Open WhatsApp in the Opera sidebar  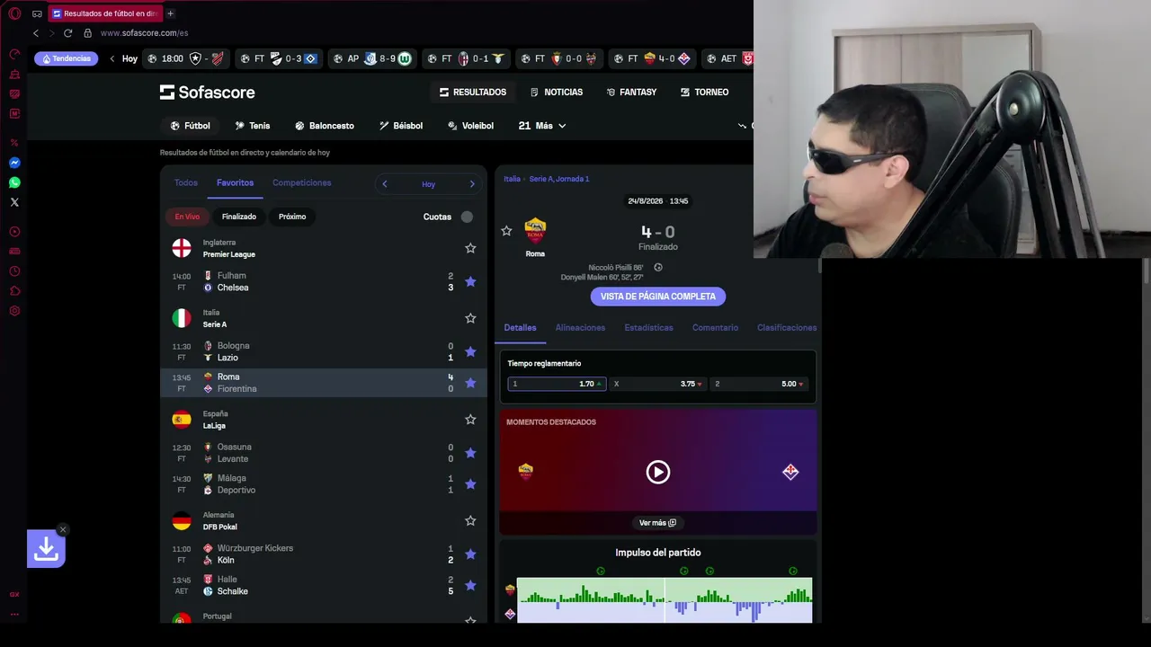pos(14,182)
